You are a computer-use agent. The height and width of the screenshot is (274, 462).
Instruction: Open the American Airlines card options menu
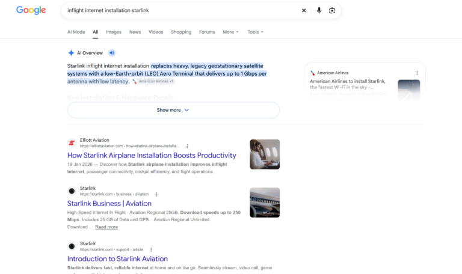417,73
